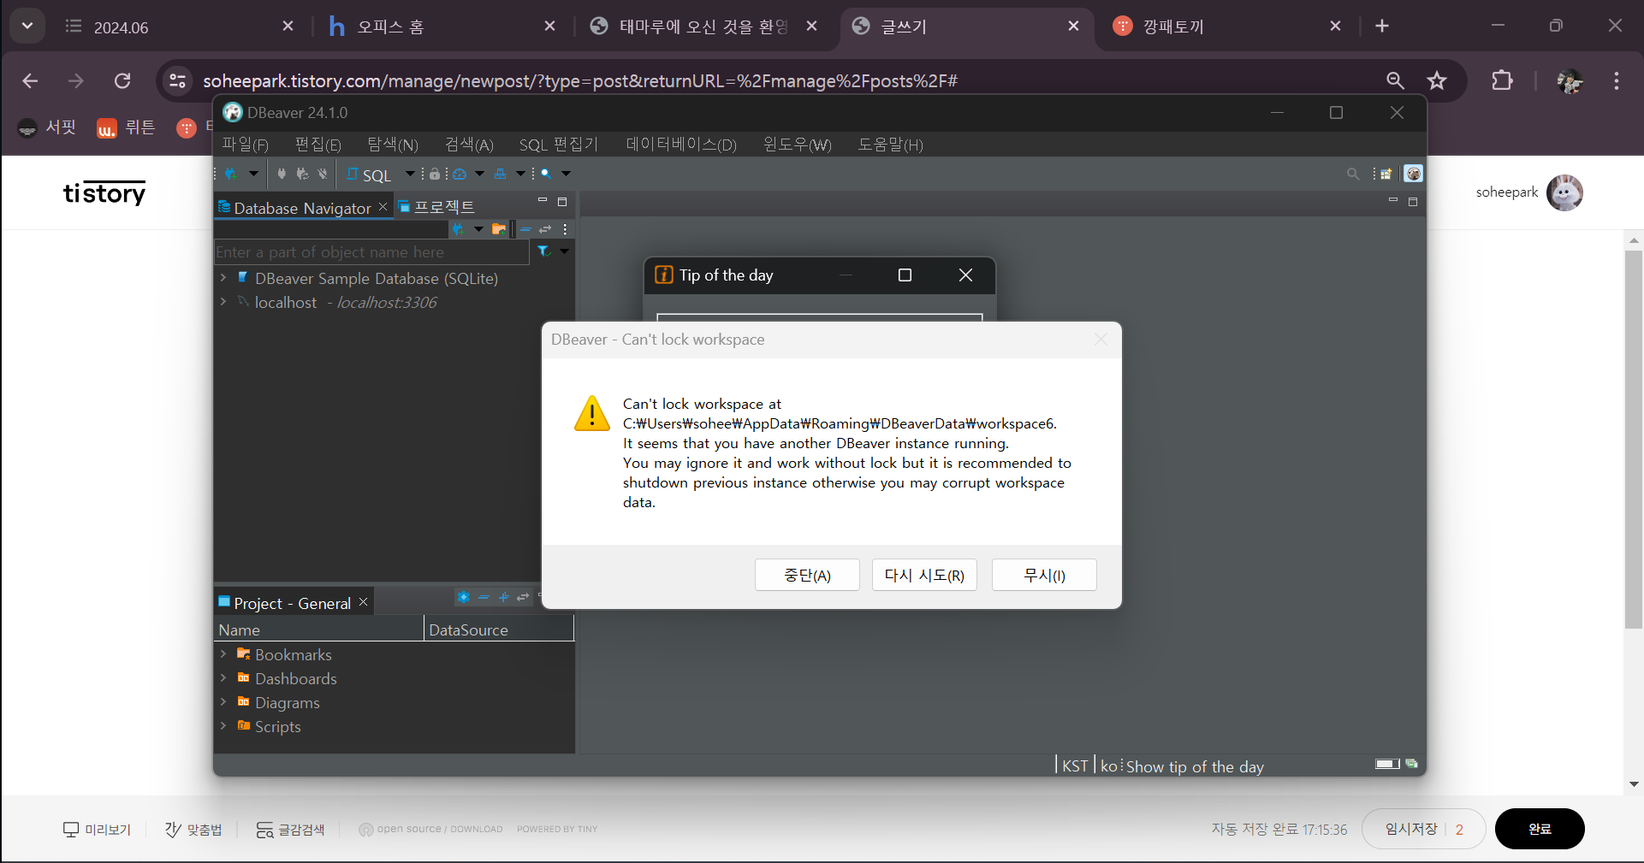Open dropdown arrow next to SQL button

pyautogui.click(x=410, y=174)
